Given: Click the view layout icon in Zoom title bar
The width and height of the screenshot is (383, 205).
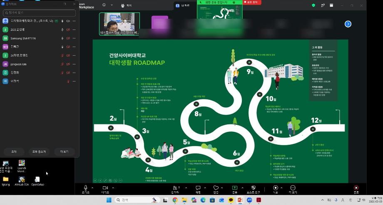Looking at the screenshot, I should click(331, 5).
